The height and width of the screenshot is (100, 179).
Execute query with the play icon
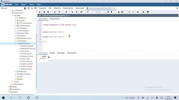click(112, 12)
